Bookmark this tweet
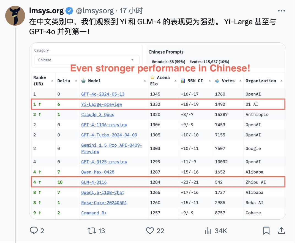 point(266,231)
